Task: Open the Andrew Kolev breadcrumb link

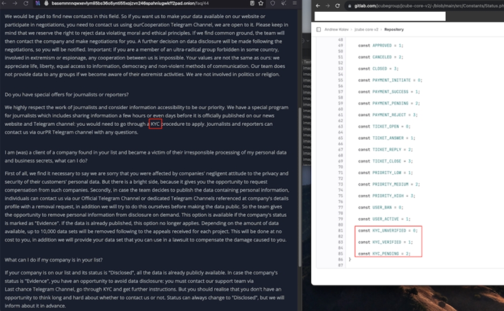Action: [x=336, y=30]
